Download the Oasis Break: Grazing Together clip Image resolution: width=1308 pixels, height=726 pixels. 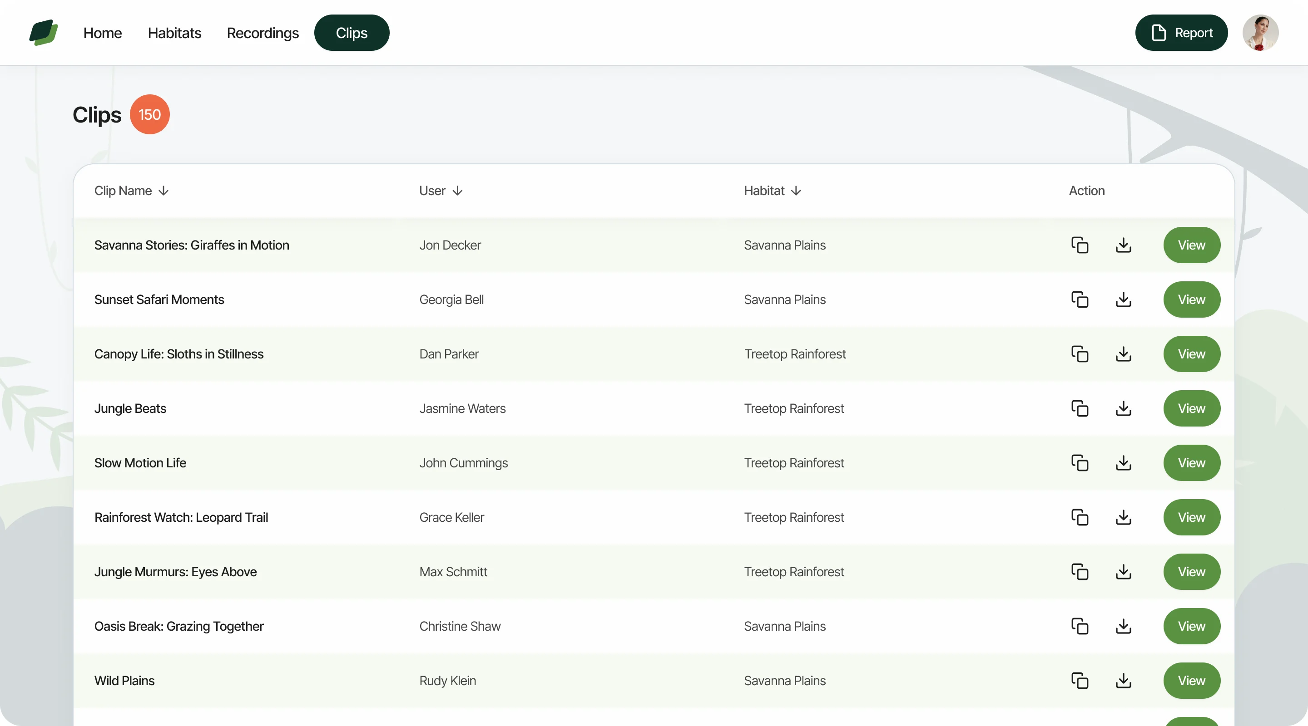coord(1123,626)
